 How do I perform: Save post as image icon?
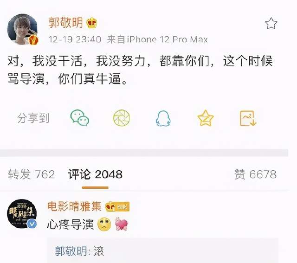(248, 118)
